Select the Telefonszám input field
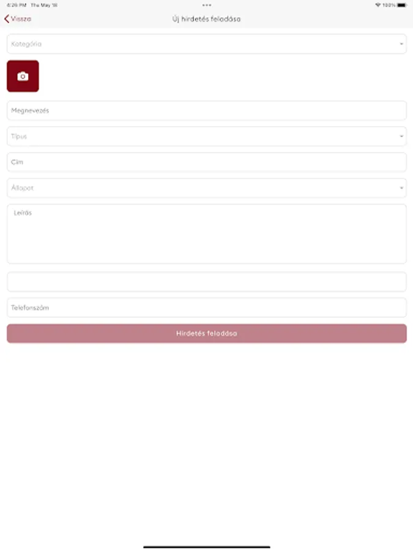 coord(207,308)
